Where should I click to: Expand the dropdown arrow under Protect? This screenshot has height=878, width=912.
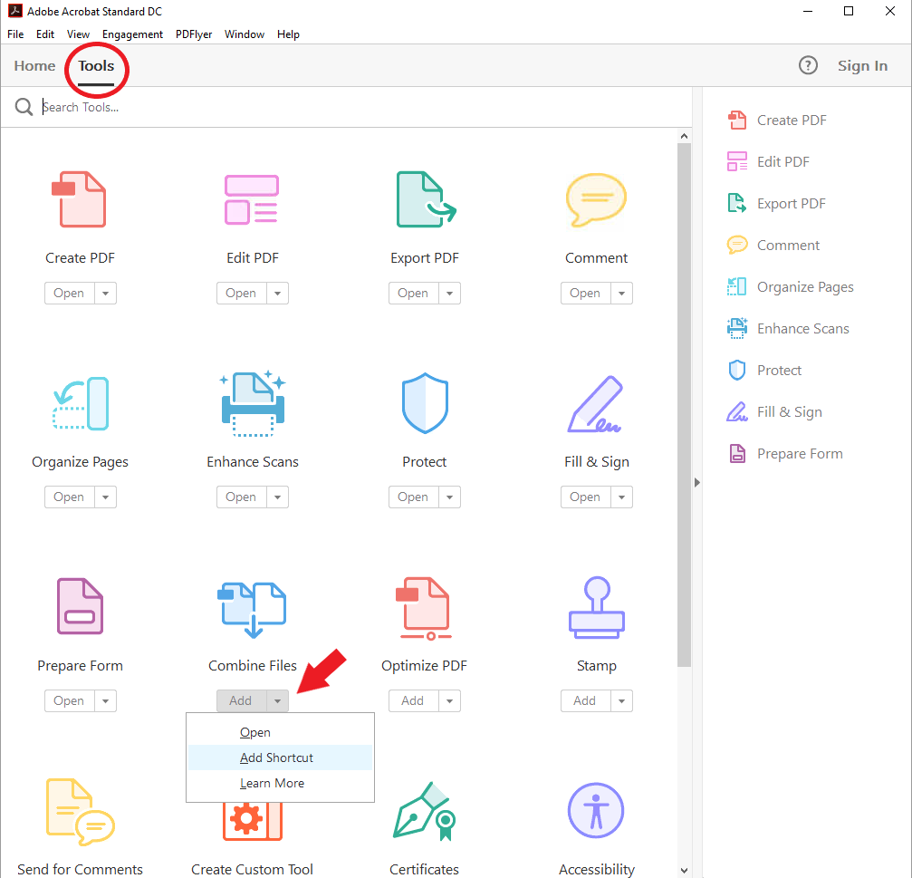point(449,497)
